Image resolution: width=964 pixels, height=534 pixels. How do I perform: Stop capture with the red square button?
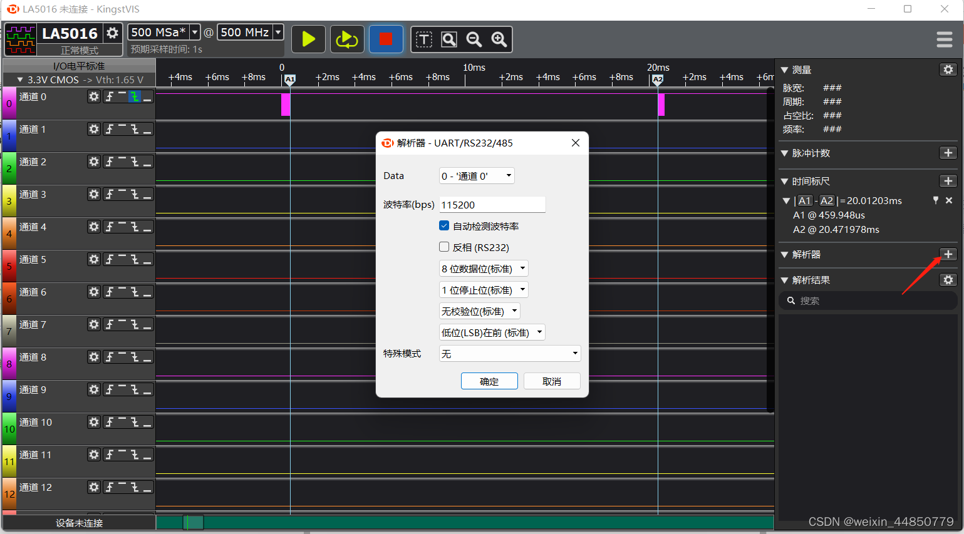point(385,39)
